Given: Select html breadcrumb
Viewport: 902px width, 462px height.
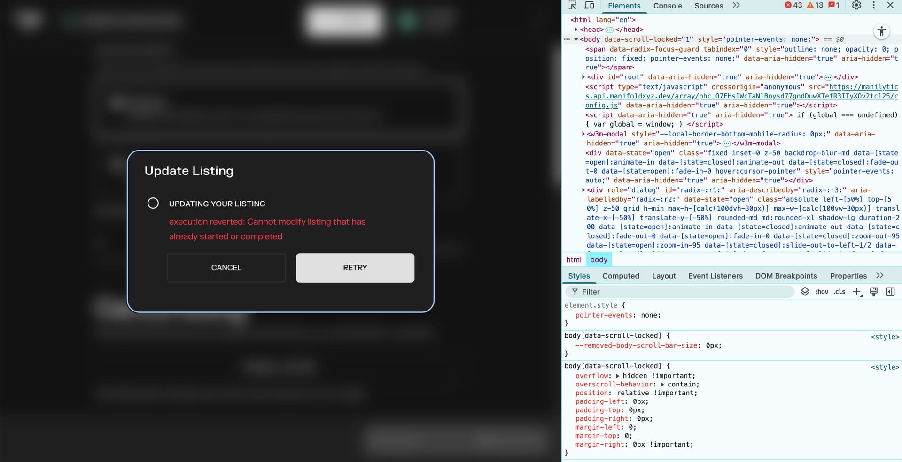Looking at the screenshot, I should click(x=574, y=260).
